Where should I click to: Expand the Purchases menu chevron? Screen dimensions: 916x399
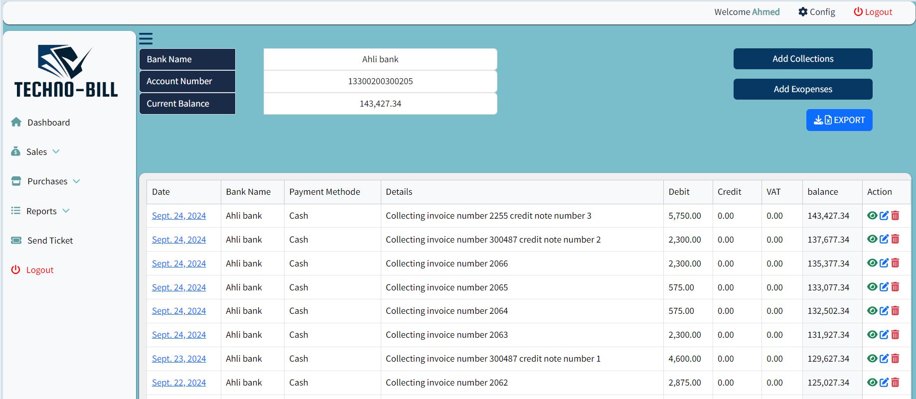coord(76,181)
